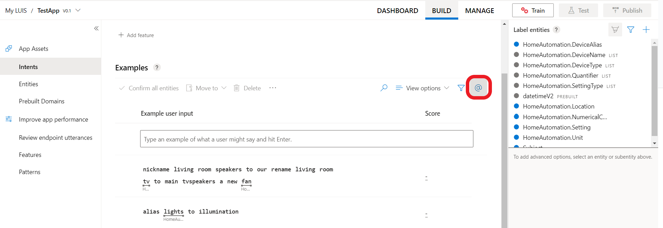Image resolution: width=663 pixels, height=228 pixels.
Task: Click the Score column header
Action: coord(432,113)
